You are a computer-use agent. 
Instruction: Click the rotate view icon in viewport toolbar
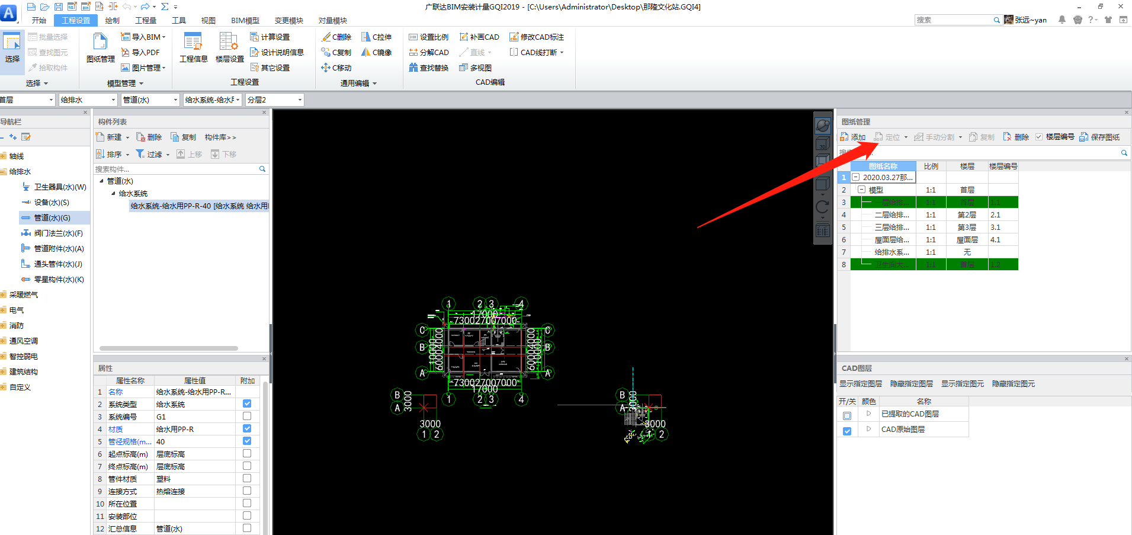pos(823,207)
